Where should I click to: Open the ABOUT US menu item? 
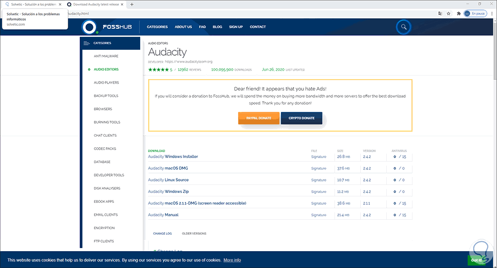pyautogui.click(x=183, y=27)
